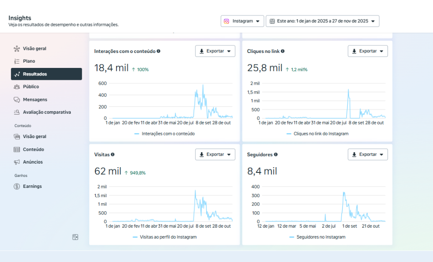Click the peak of the Cliques no link chart

click(x=348, y=90)
